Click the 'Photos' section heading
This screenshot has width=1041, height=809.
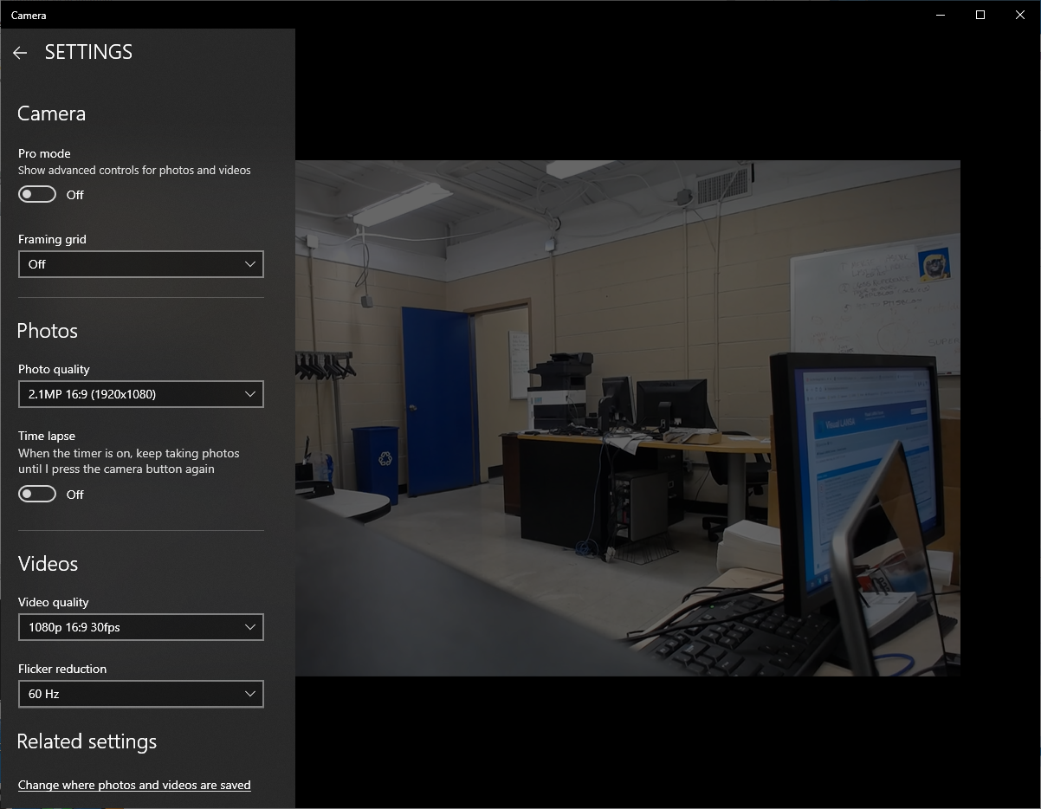tap(48, 331)
